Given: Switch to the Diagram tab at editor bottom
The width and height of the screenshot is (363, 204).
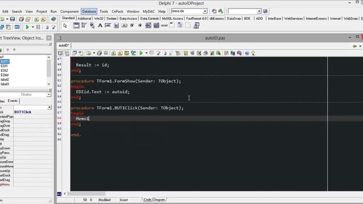Looking at the screenshot, I should coord(159,199).
